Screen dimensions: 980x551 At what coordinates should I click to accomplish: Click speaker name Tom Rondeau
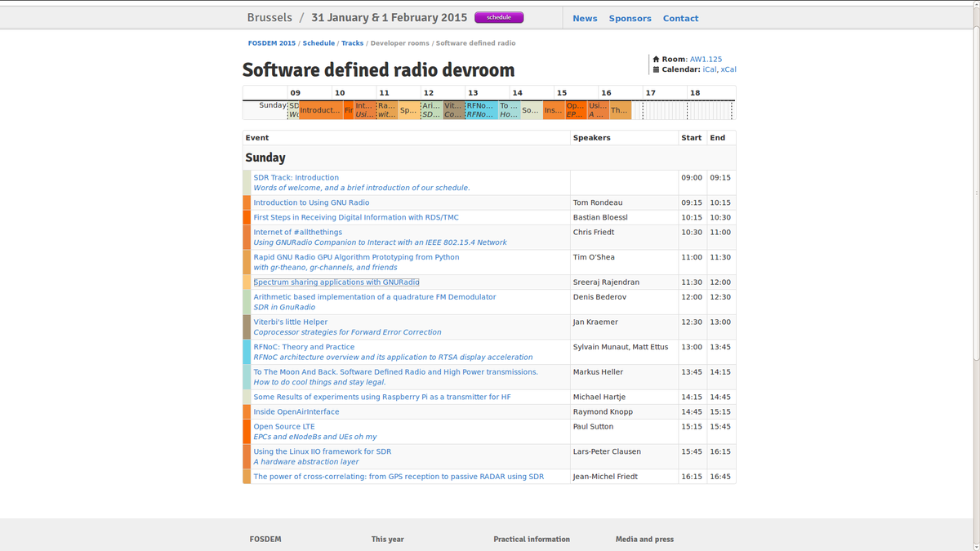(598, 202)
